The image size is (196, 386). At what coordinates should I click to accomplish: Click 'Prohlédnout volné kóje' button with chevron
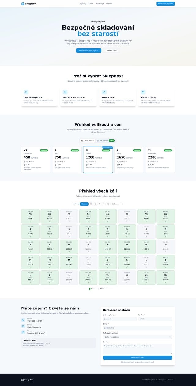89,51
